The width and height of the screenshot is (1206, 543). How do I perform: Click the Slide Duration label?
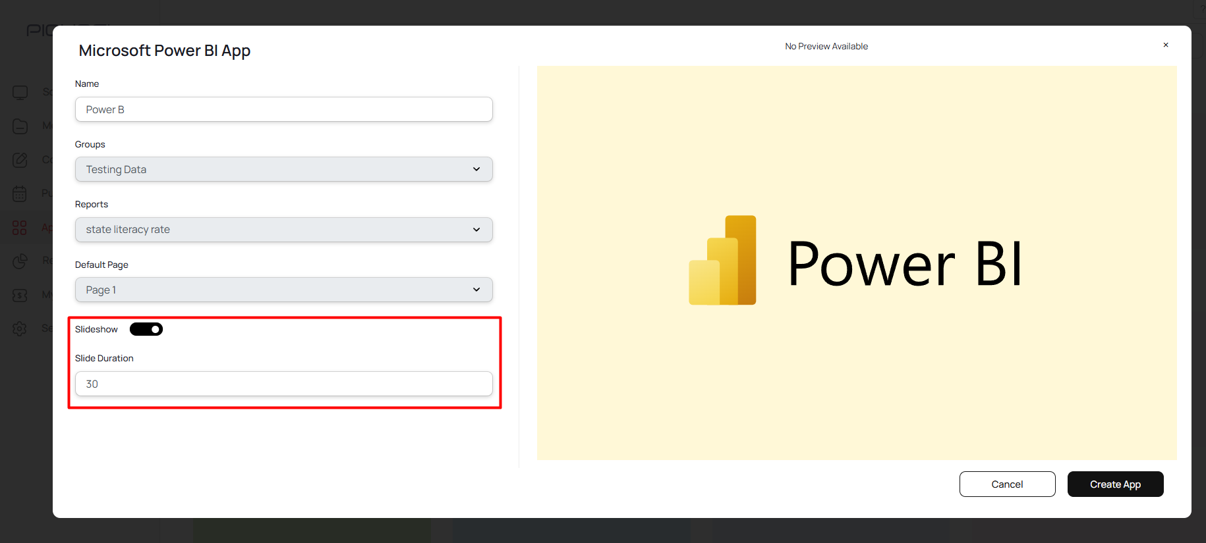pyautogui.click(x=104, y=358)
